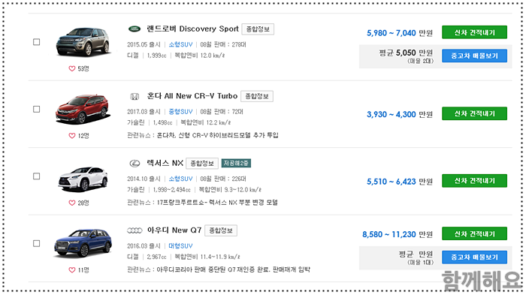Viewport: 526px width, 295px height.
Task: Check the Honda All New CR-V Turbo checkbox
Action: point(37,110)
